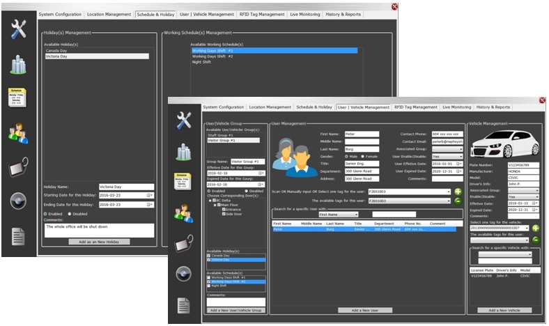549x326 pixels.
Task: Click the Holiday Name input field
Action: click(x=126, y=187)
